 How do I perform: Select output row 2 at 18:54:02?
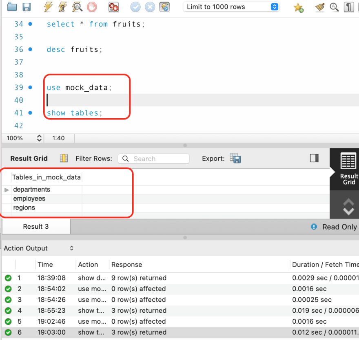(180, 289)
